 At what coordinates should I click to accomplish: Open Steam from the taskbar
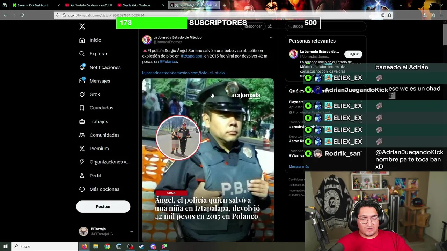pyautogui.click(x=141, y=246)
